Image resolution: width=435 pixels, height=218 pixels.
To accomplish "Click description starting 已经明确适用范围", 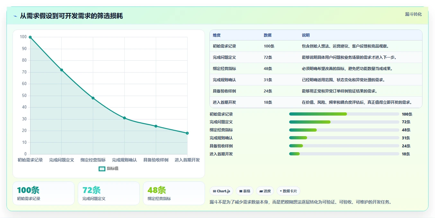I will tap(344, 80).
